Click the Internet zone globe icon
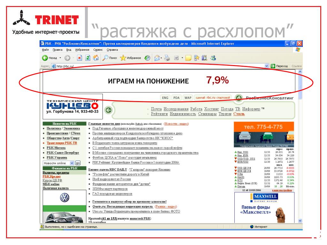Image resolution: width=327 pixels, height=245 pixels. click(x=252, y=227)
